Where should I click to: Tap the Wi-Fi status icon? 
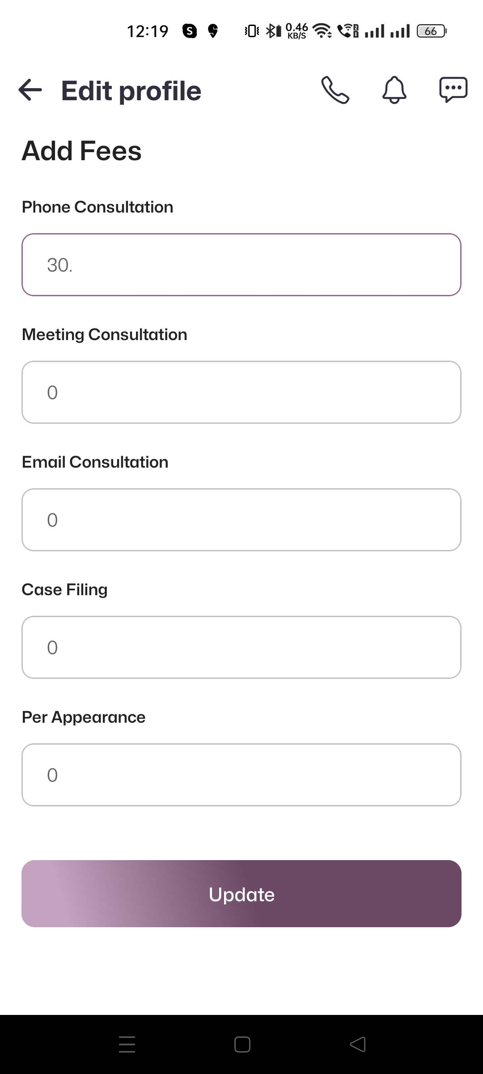pyautogui.click(x=322, y=31)
